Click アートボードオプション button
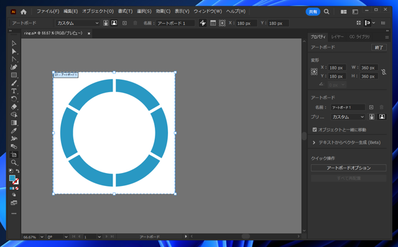This screenshot has width=398, height=247. (x=348, y=168)
